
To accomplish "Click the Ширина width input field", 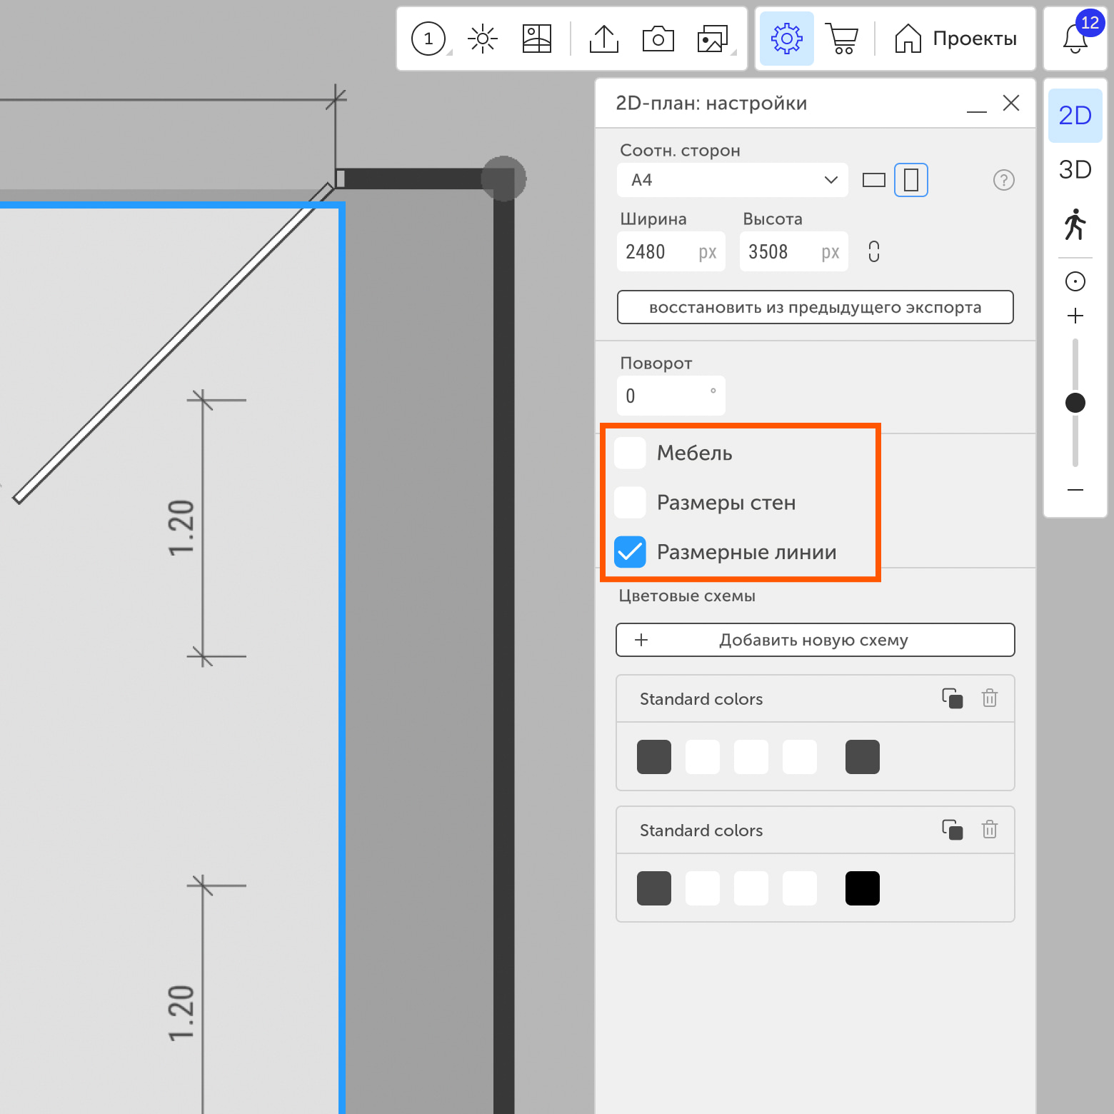I will coord(658,252).
